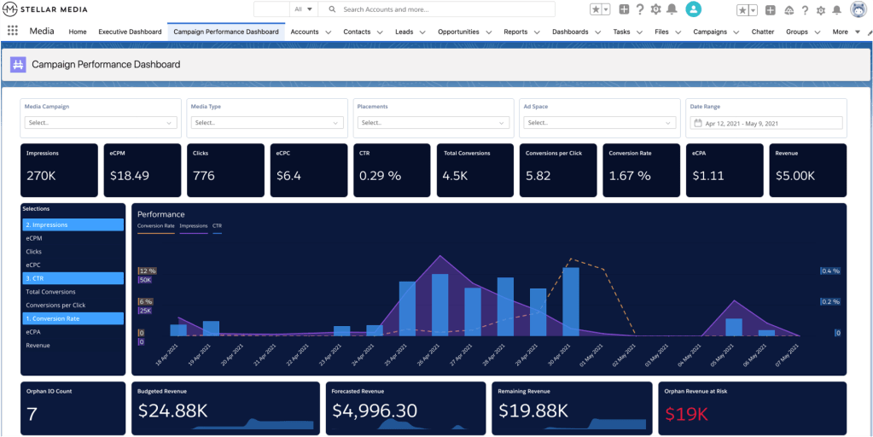The width and height of the screenshot is (873, 437).
Task: Expand the Media Campaign dropdown
Action: 101,123
